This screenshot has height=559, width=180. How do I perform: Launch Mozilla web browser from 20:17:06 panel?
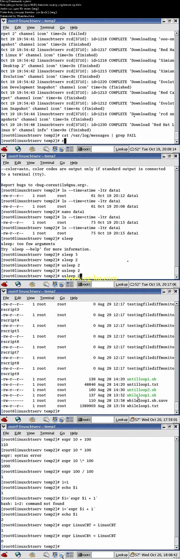click(x=18, y=284)
